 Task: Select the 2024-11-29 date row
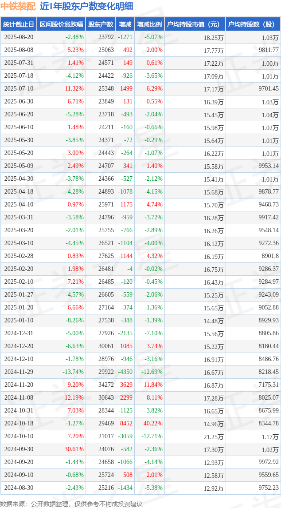[x=140, y=372]
